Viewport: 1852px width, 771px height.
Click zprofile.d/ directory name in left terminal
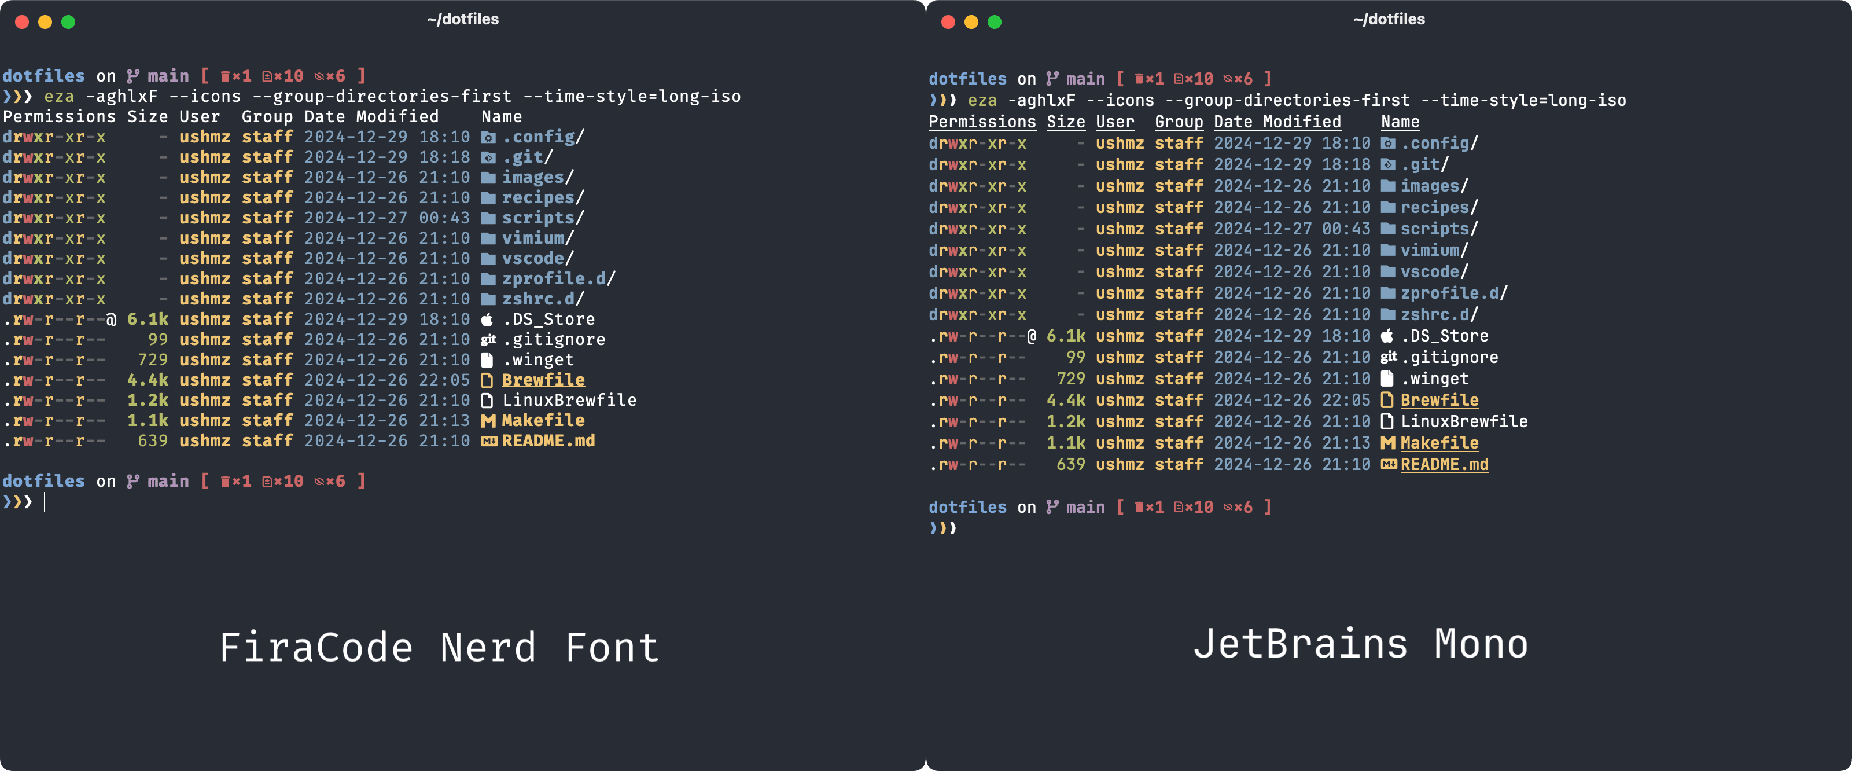point(559,278)
